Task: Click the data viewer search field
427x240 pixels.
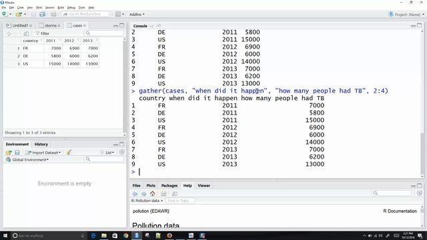Action: [104, 33]
